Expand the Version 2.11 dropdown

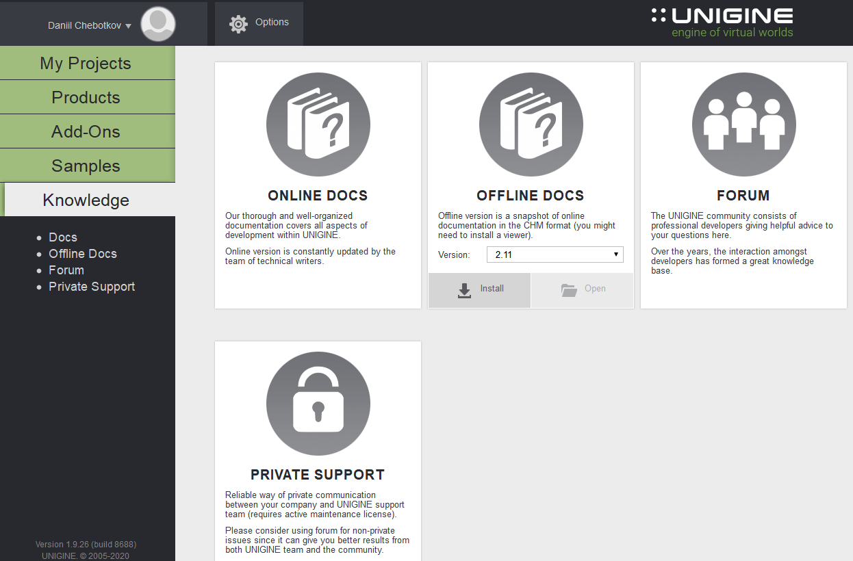click(x=555, y=255)
